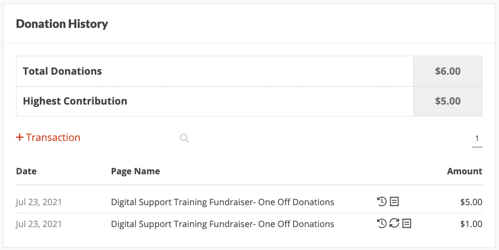Viewport: 499px width, 250px height.
Task: Click the Donation History heading
Action: tap(62, 24)
